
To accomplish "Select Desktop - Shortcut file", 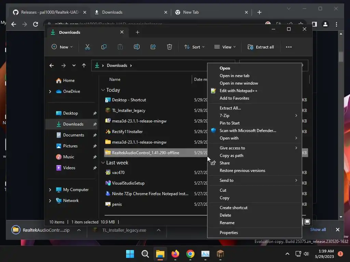I will pos(129,100).
